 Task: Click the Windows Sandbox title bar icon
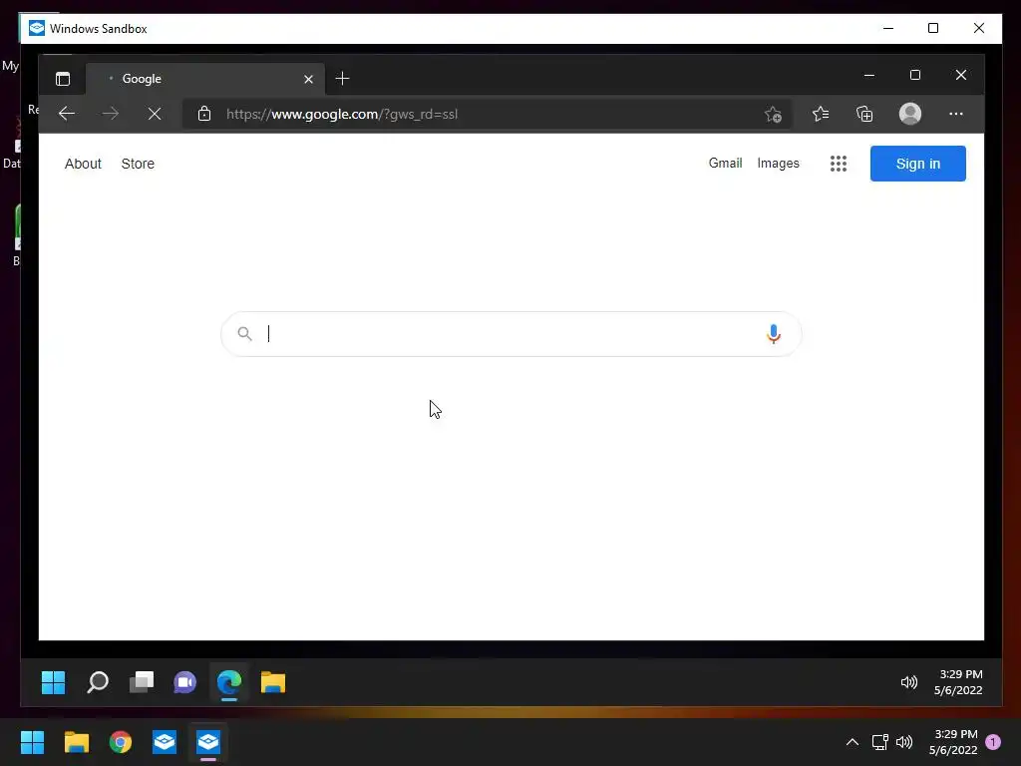(37, 28)
